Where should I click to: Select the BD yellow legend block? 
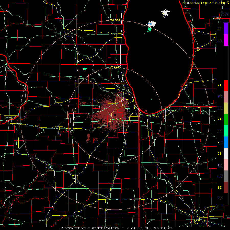point(226,108)
